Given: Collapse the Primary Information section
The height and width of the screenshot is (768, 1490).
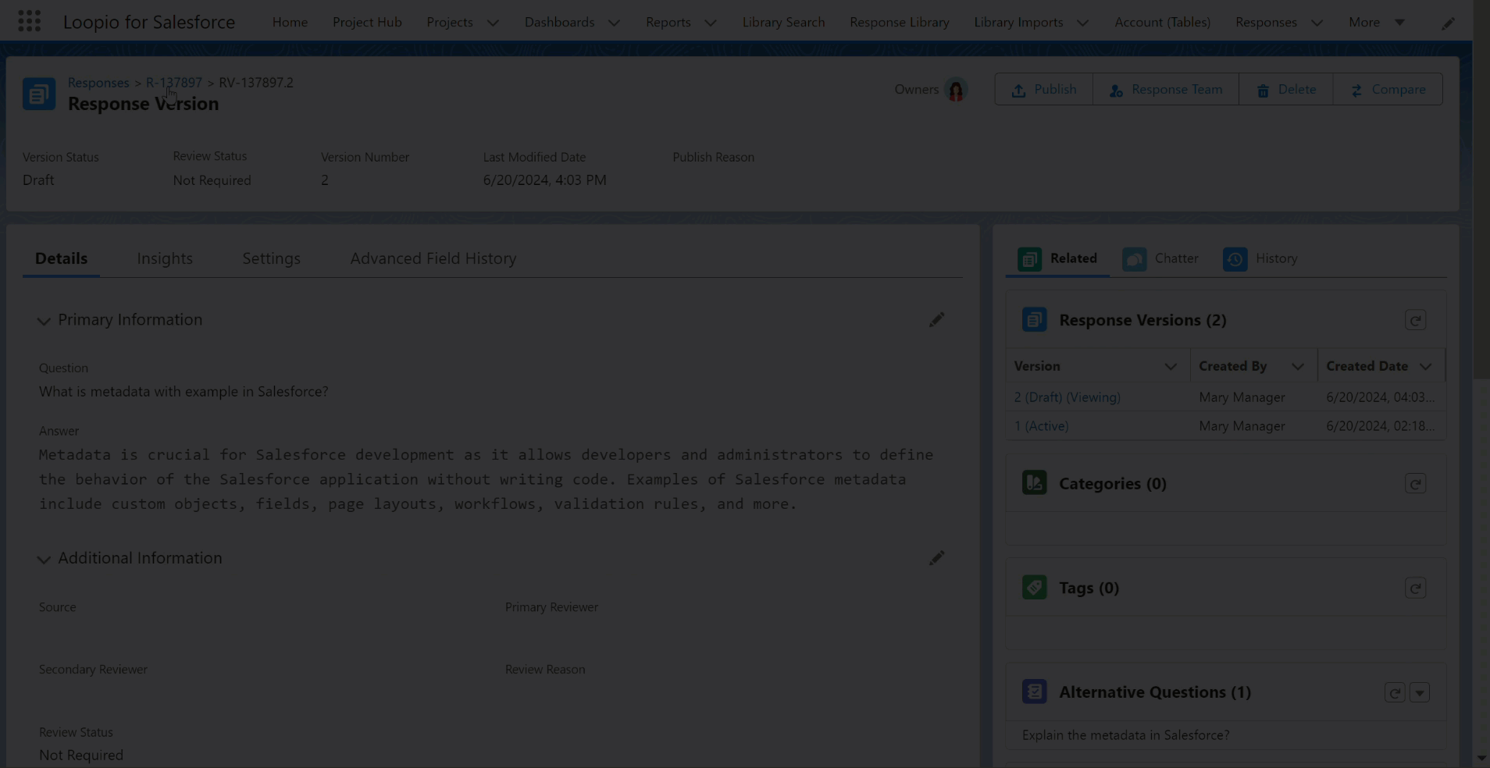Looking at the screenshot, I should (x=44, y=321).
